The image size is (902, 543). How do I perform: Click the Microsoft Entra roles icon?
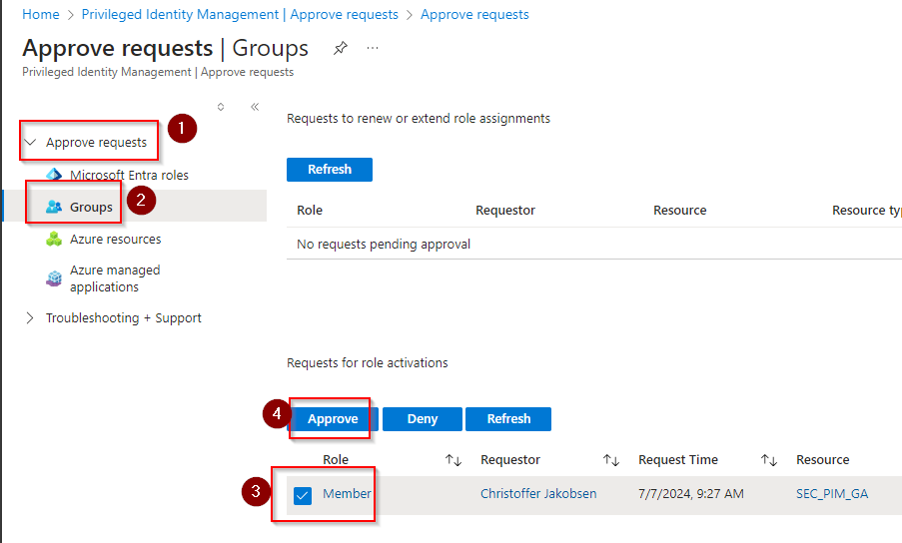click(54, 175)
